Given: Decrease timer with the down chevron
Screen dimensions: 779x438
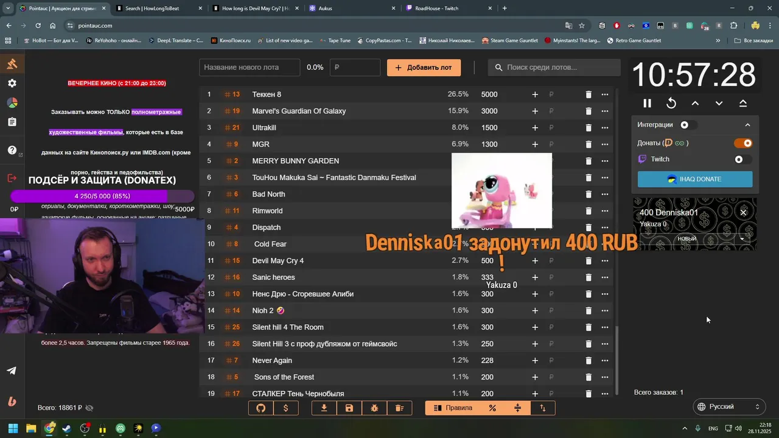Looking at the screenshot, I should 719,103.
